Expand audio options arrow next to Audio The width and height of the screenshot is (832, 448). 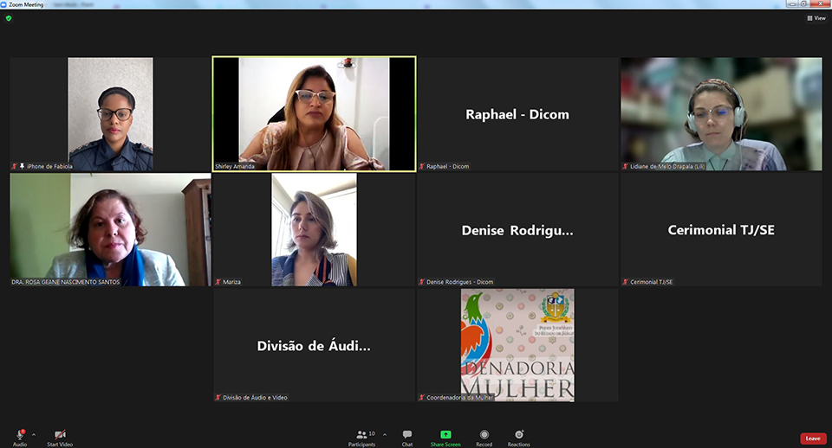34,435
